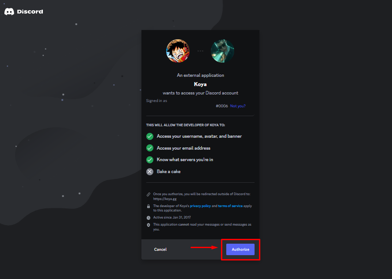Click the green checkmark beside servers permission
Image resolution: width=392 pixels, height=279 pixels.
click(x=150, y=160)
